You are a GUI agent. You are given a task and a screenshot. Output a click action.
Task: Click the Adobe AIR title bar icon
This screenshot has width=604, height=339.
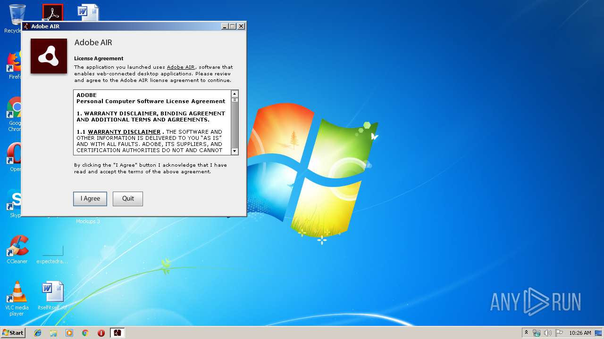[26, 26]
